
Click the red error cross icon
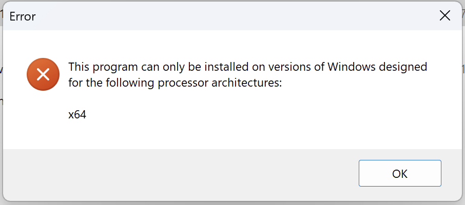click(x=43, y=74)
